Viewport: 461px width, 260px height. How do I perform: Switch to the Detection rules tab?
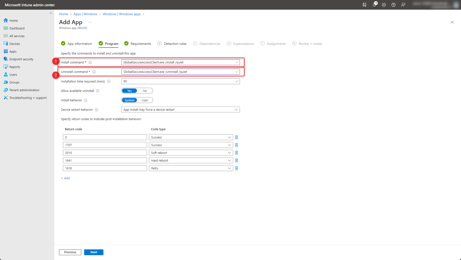(175, 44)
